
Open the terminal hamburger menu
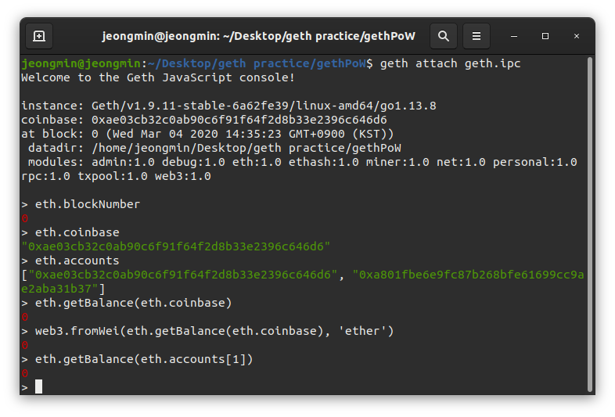[x=477, y=36]
